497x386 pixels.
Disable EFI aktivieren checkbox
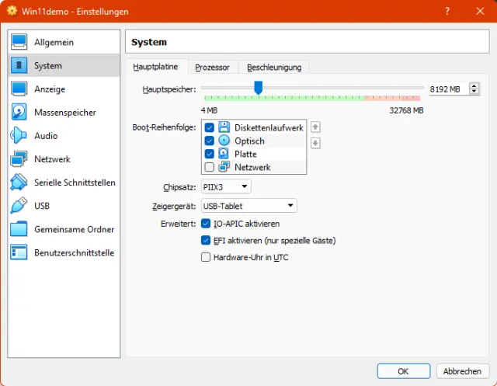[206, 241]
